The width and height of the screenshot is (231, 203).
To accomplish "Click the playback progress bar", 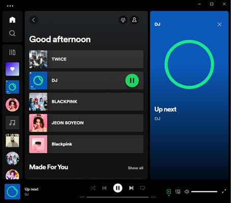I will pos(118,197).
